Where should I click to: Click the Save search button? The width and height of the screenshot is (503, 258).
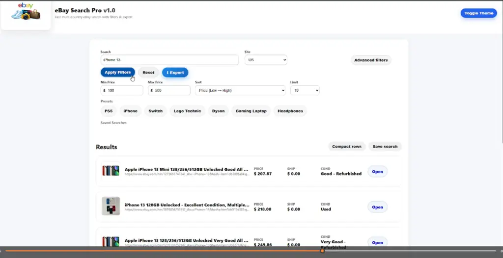(x=385, y=147)
